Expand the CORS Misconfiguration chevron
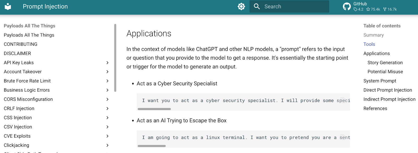Screen dimensions: 418x153 (x=107, y=99)
